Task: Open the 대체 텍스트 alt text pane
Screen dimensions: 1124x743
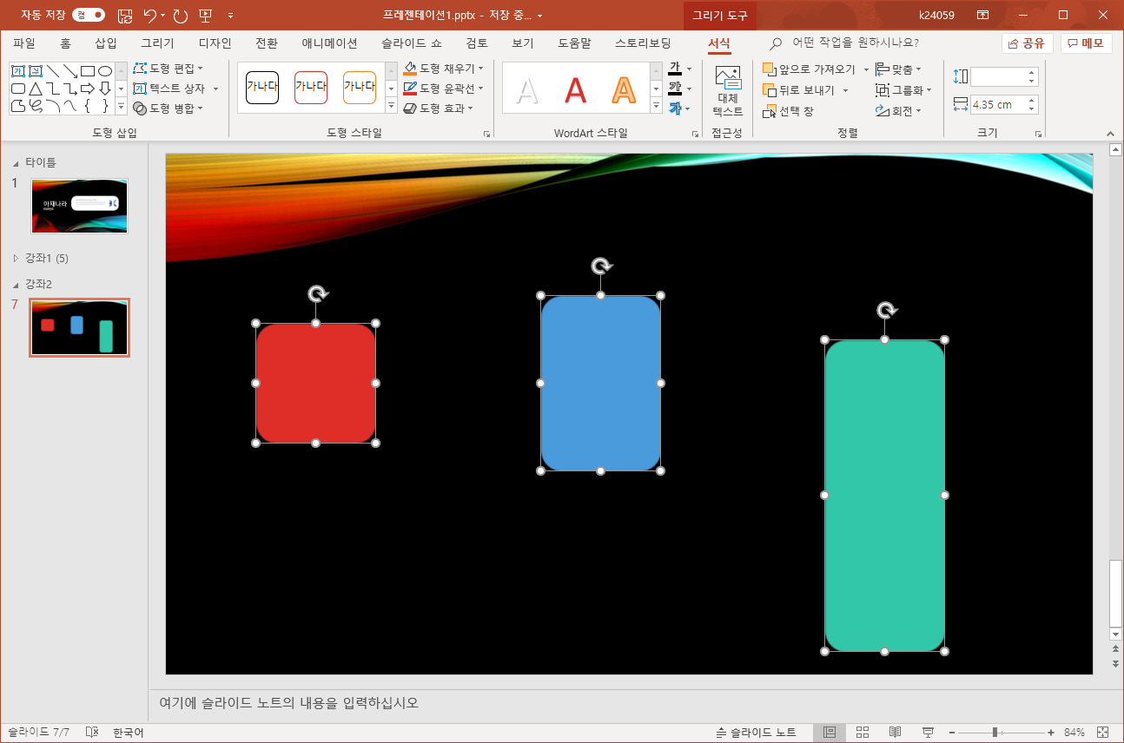Action: tap(728, 91)
